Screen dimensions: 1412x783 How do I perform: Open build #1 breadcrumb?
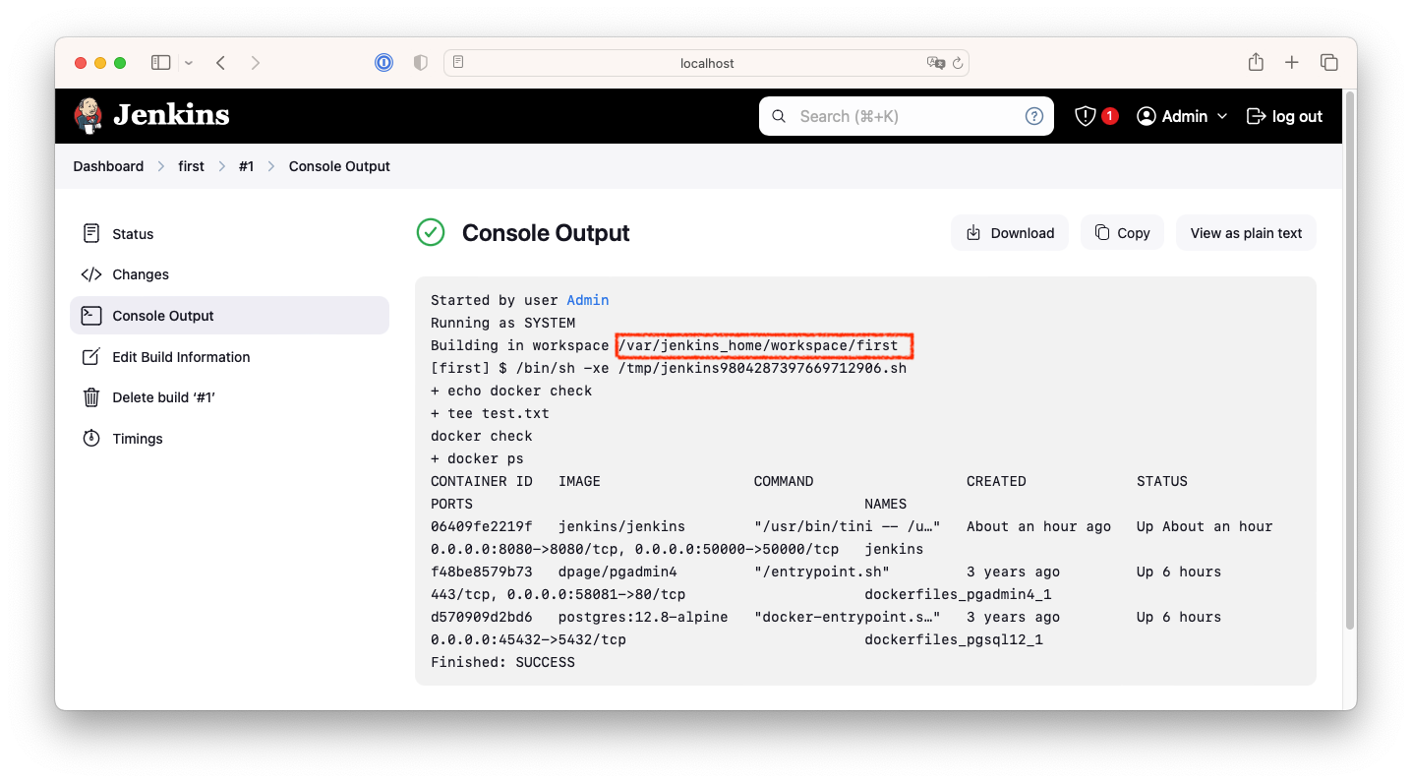point(246,166)
